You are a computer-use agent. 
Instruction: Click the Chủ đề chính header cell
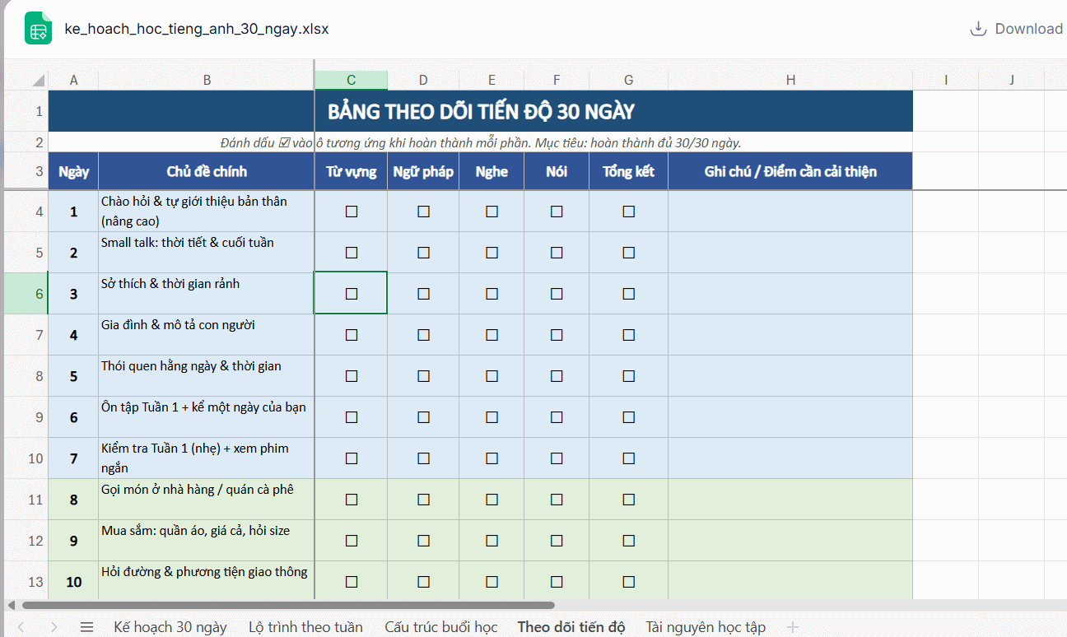tap(207, 171)
